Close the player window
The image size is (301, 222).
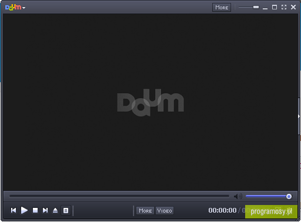[x=293, y=7]
